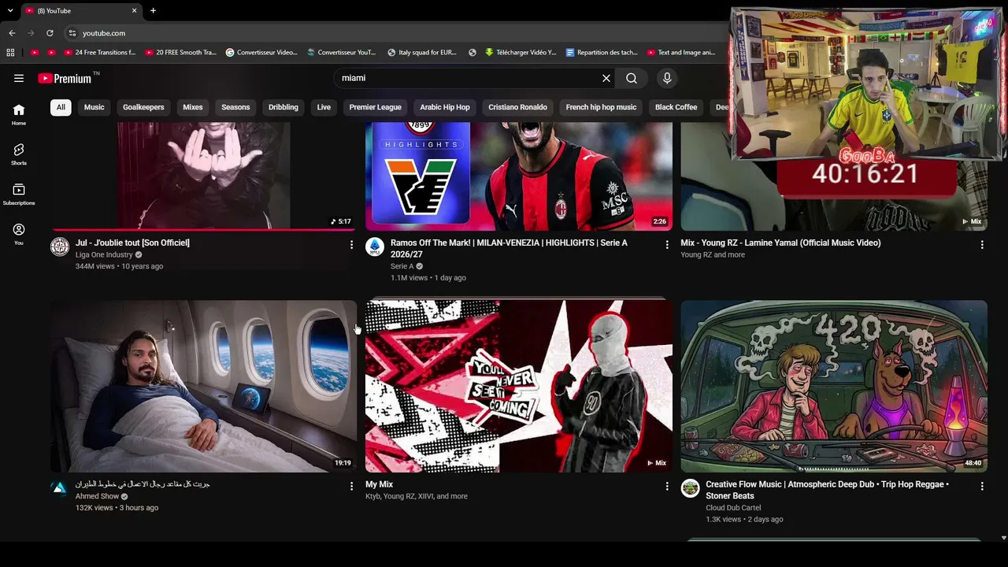Select the All filter chip
1008x567 pixels.
61,107
